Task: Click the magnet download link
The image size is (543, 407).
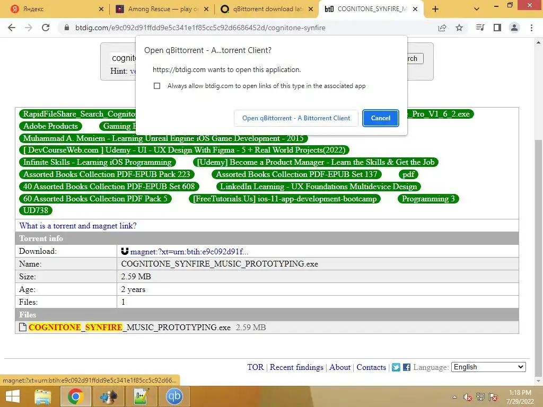Action: point(189,252)
